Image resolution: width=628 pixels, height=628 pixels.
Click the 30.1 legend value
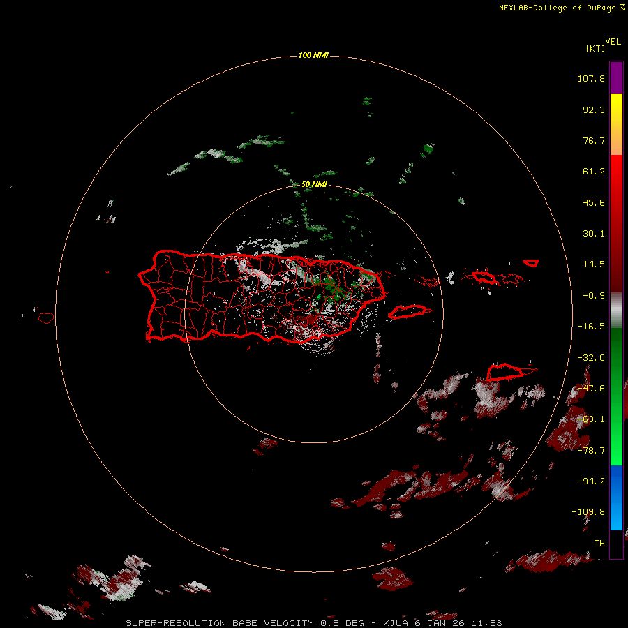(x=594, y=234)
